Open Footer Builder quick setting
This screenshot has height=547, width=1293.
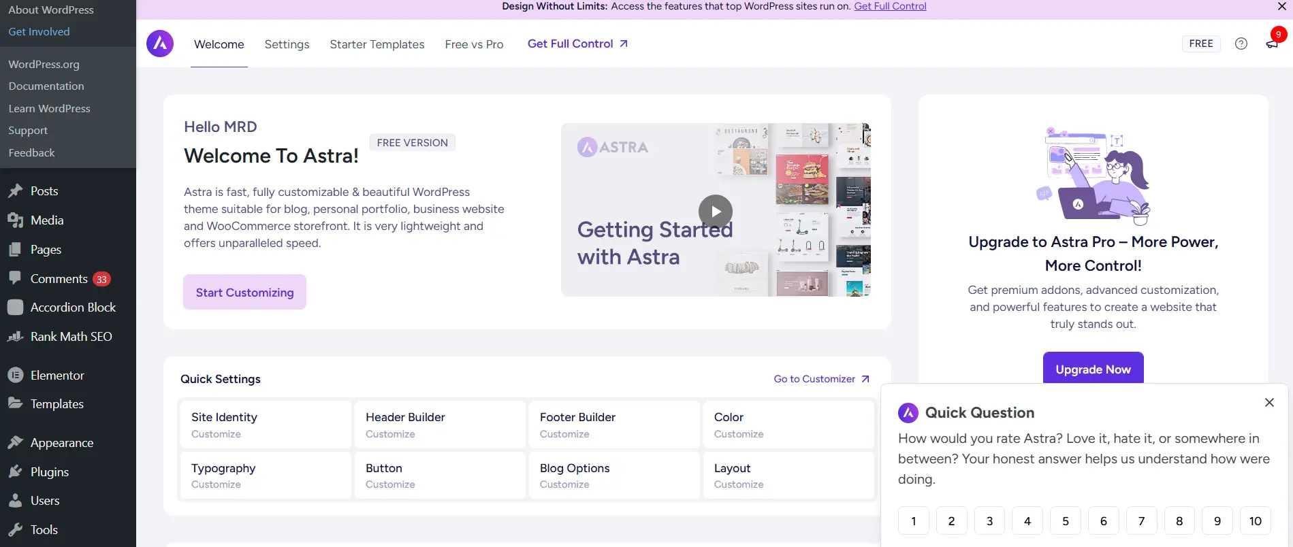[614, 425]
